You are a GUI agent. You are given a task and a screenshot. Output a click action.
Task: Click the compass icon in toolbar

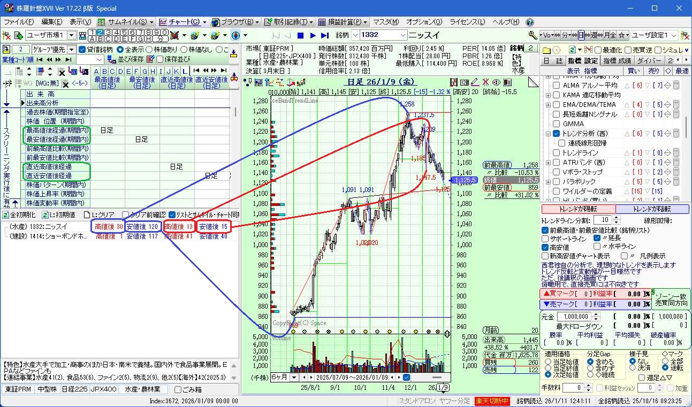(235, 35)
